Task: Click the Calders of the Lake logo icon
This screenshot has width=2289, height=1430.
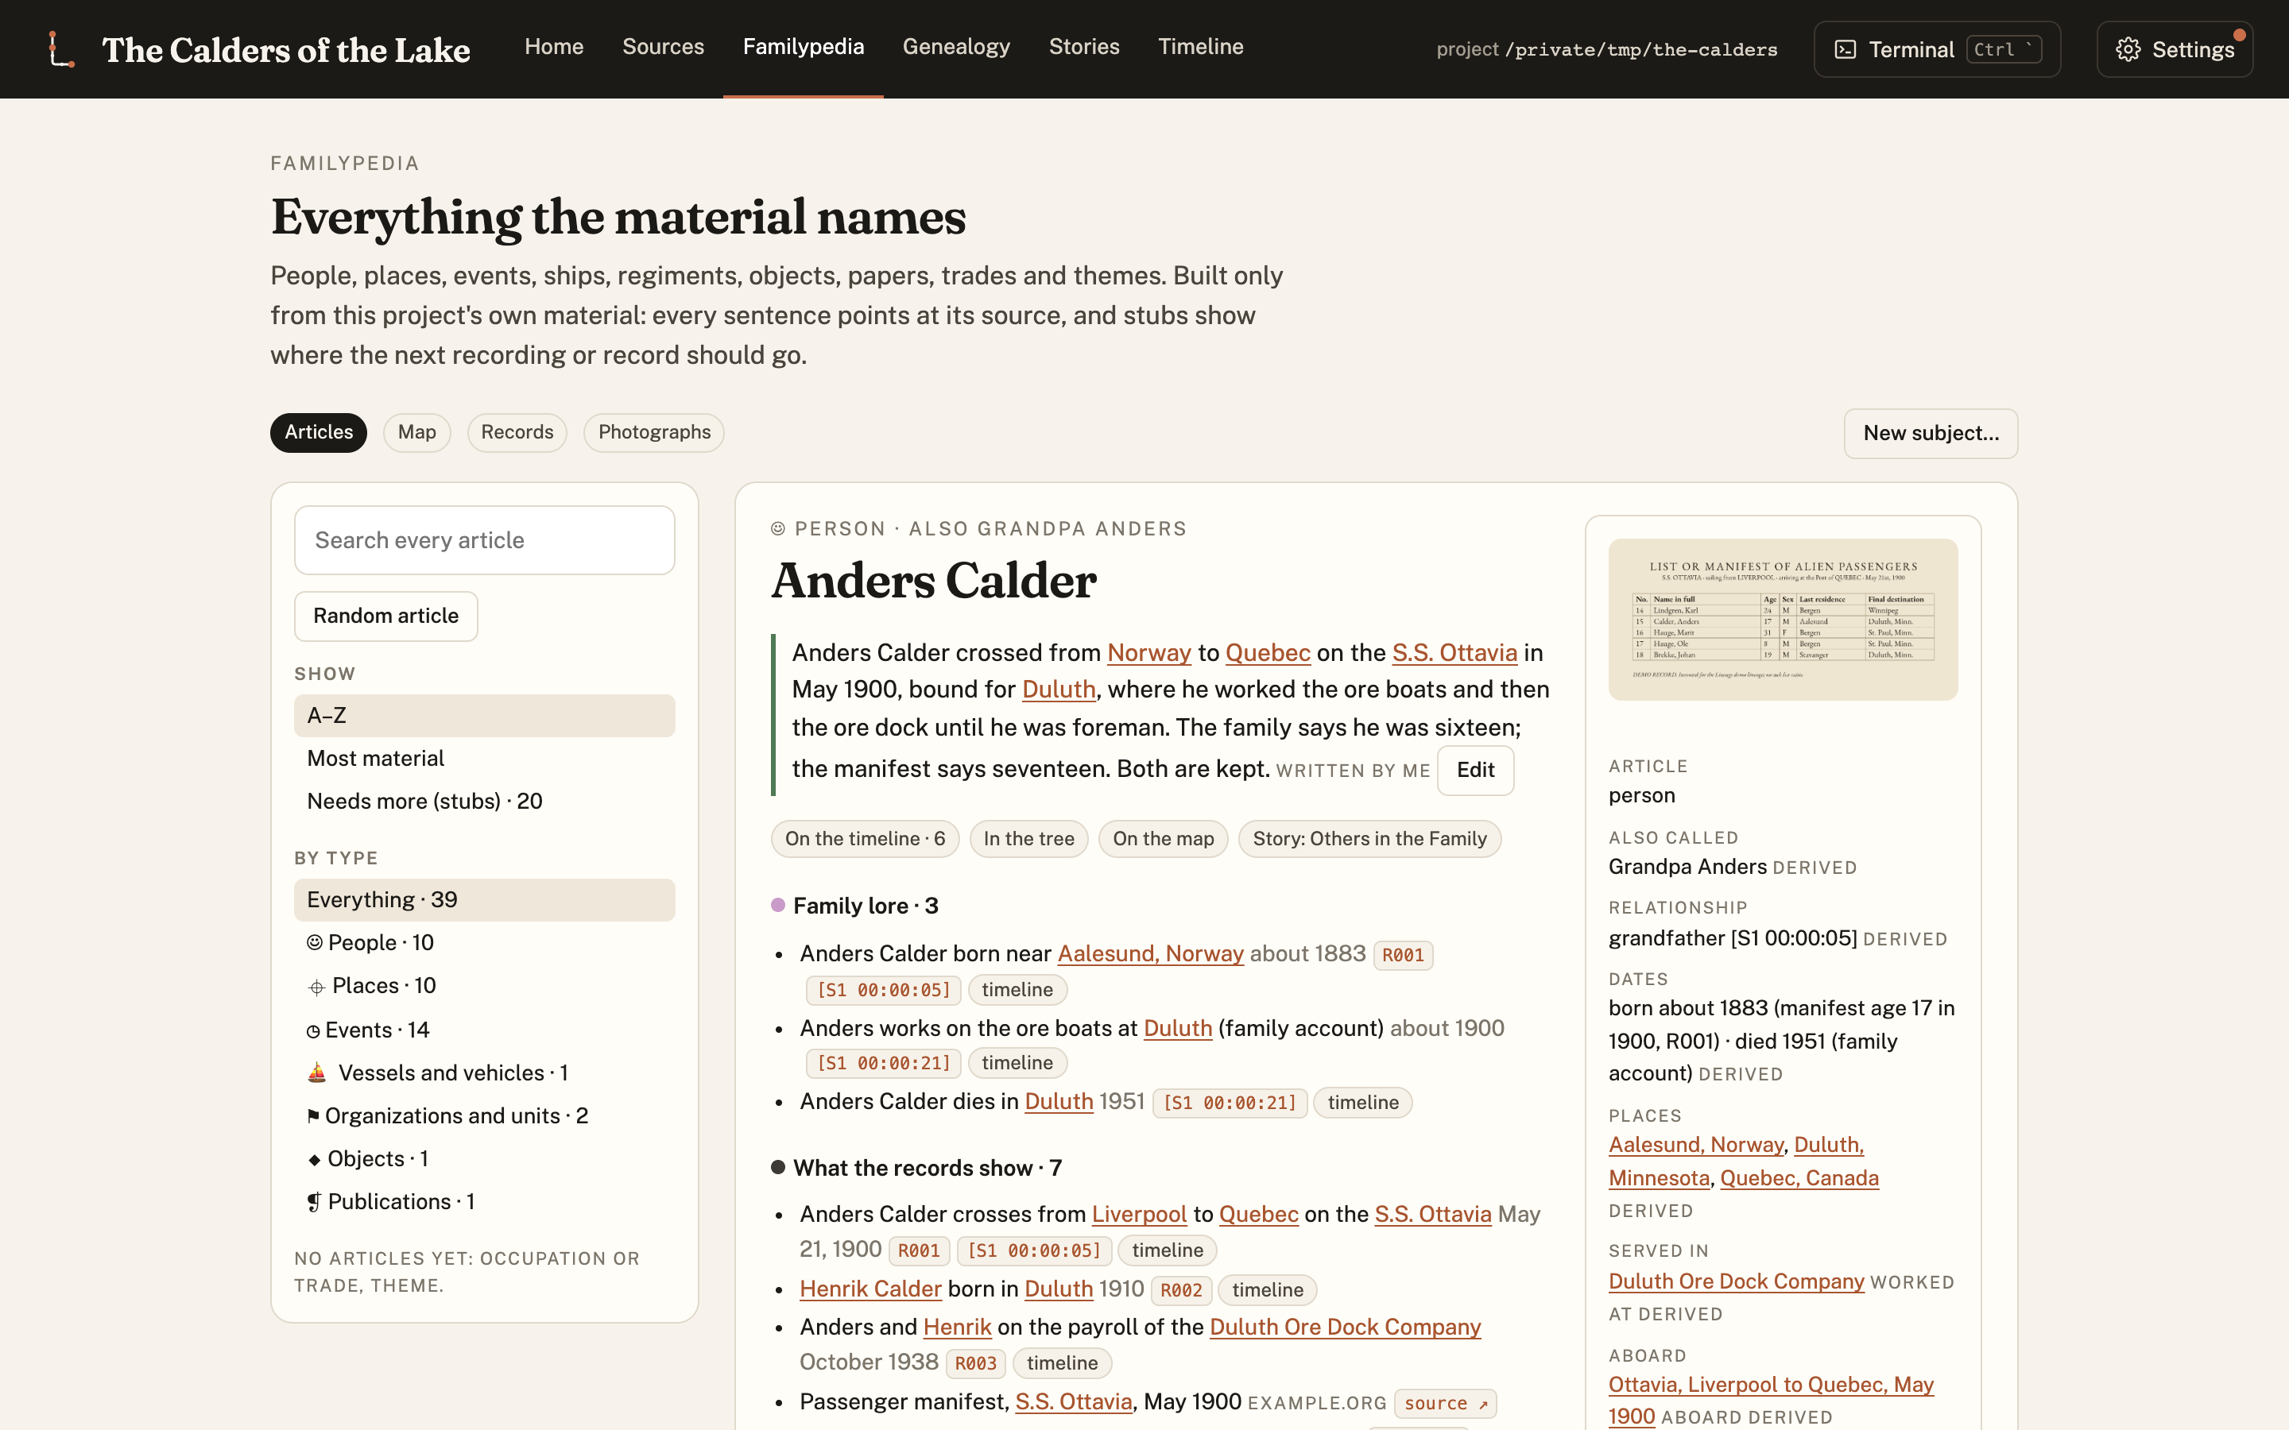Action: (x=61, y=49)
